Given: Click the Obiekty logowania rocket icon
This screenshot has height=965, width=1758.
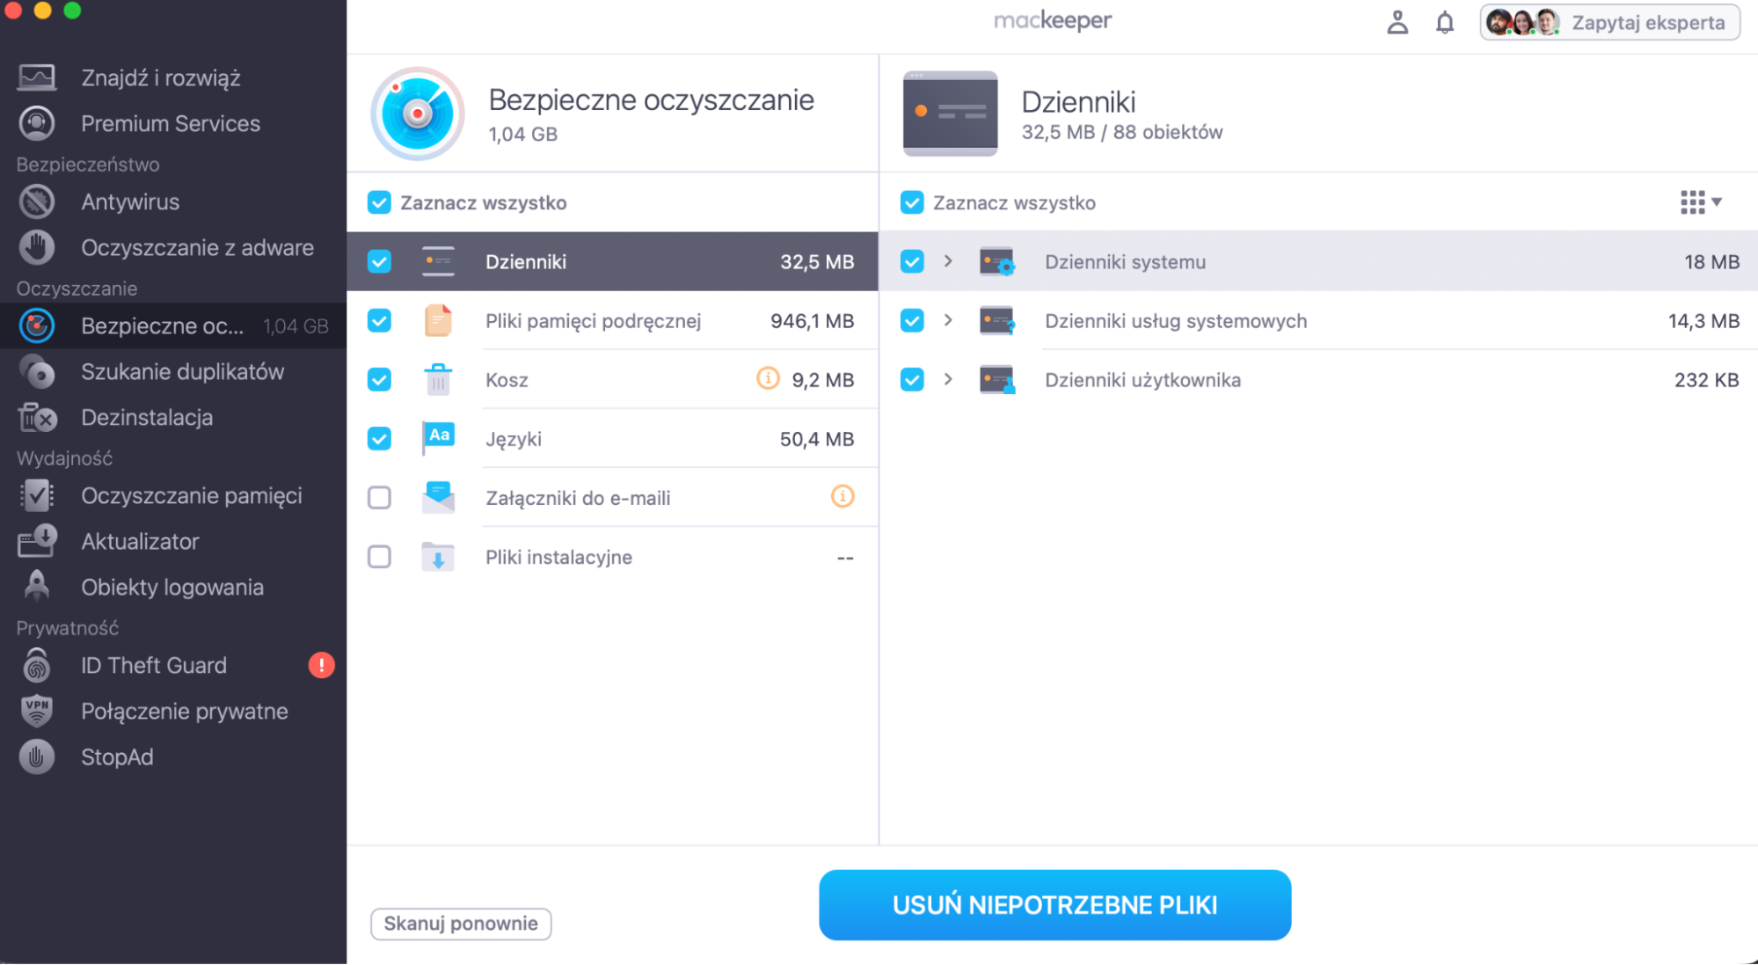Looking at the screenshot, I should click(37, 586).
